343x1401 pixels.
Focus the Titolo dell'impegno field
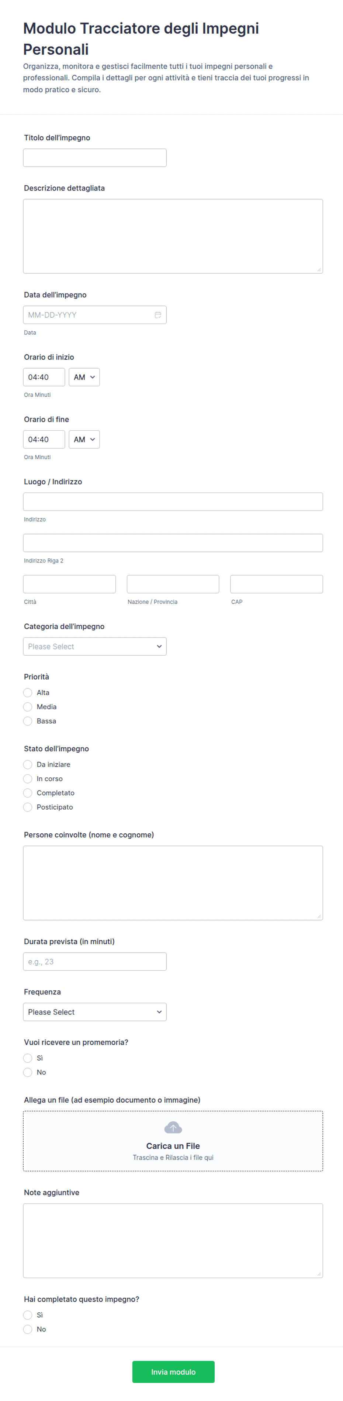click(95, 158)
